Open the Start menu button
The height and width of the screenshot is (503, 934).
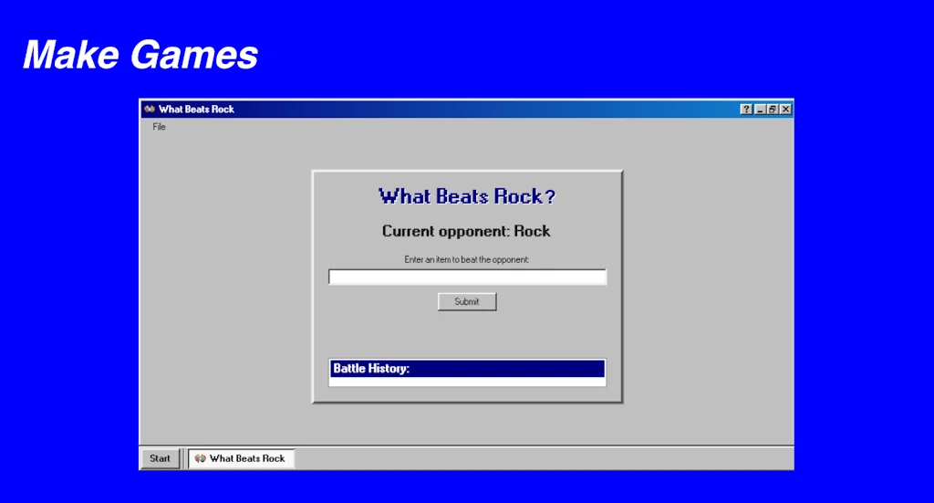pyautogui.click(x=161, y=458)
